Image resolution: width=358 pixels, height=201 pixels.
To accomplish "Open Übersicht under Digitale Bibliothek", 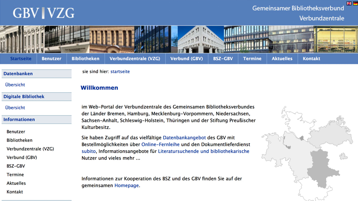I will pos(15,107).
